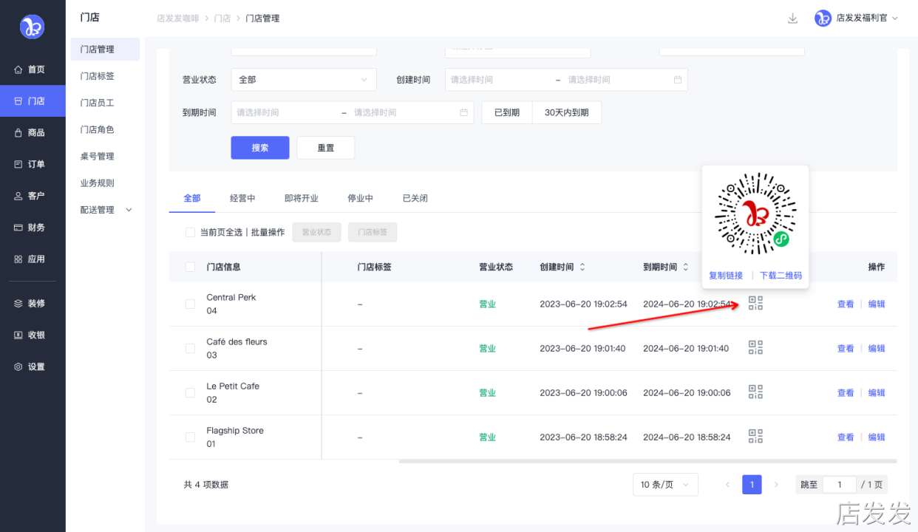Viewport: 918px width, 532px height.
Task: Show QR code for Le Petit Cafe
Action: point(755,392)
